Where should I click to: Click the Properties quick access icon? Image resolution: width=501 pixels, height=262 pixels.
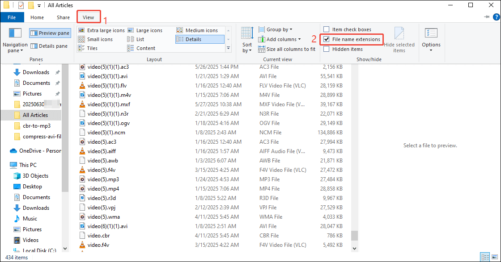(21, 5)
